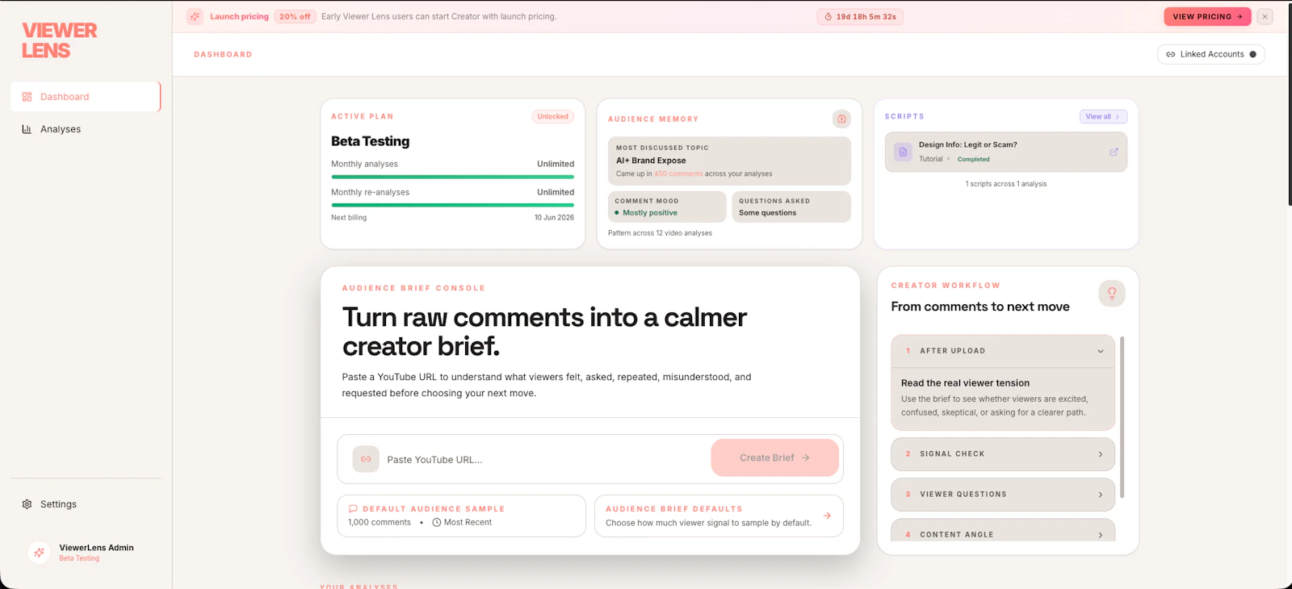Screen dimensions: 1292x589
Task: Click the Monthly analyses progress bar
Action: (x=452, y=177)
